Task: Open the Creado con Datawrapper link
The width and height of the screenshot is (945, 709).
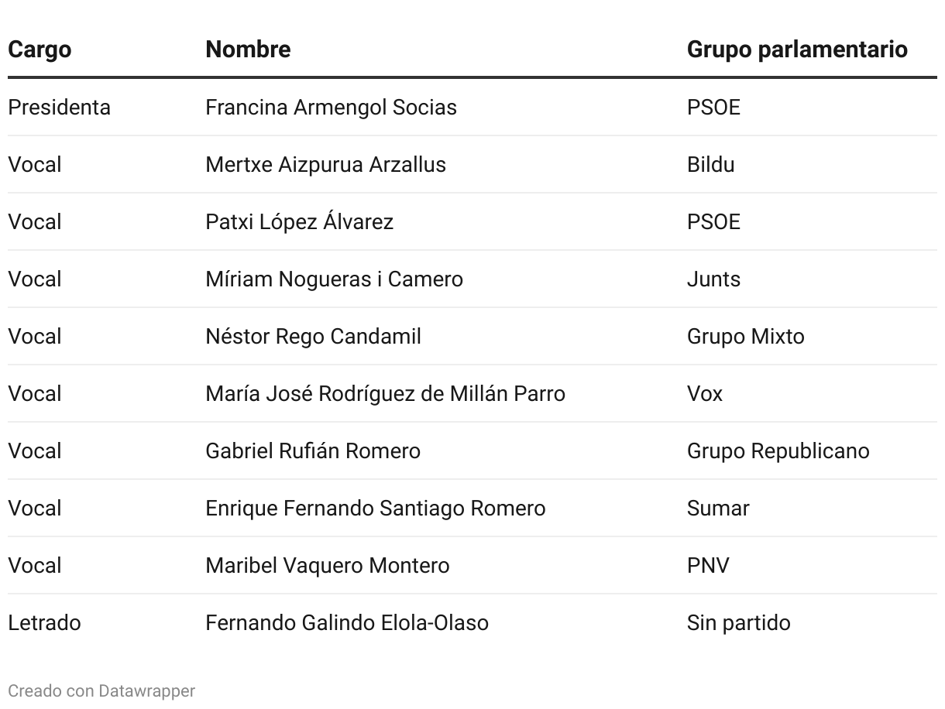Action: pyautogui.click(x=101, y=690)
